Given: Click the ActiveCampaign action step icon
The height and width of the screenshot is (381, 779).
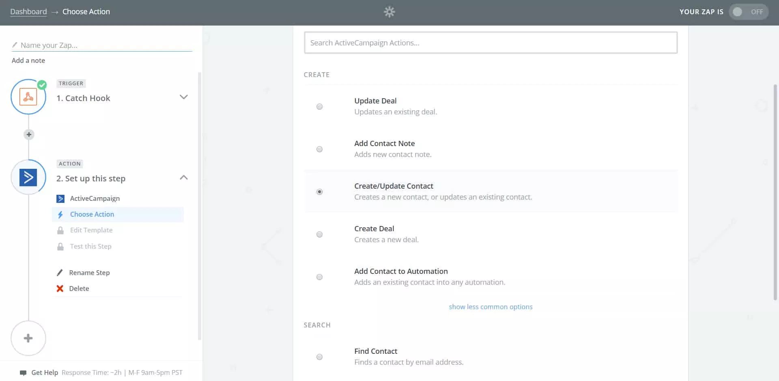Looking at the screenshot, I should point(28,177).
